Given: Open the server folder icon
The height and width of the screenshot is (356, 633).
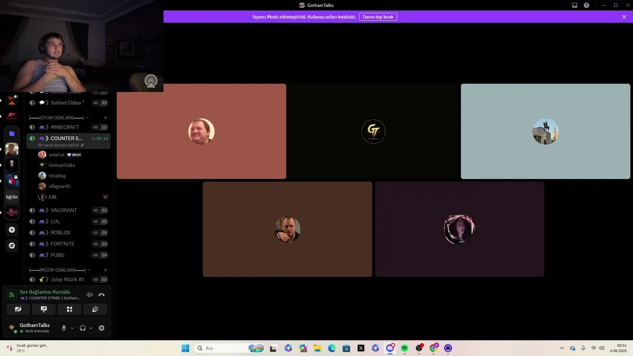Looking at the screenshot, I should tap(12, 133).
